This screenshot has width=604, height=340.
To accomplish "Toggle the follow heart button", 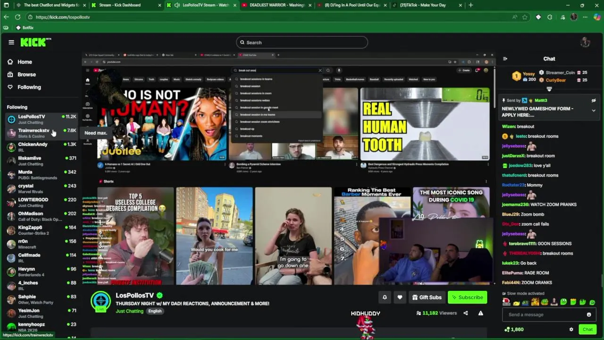I will pyautogui.click(x=400, y=297).
